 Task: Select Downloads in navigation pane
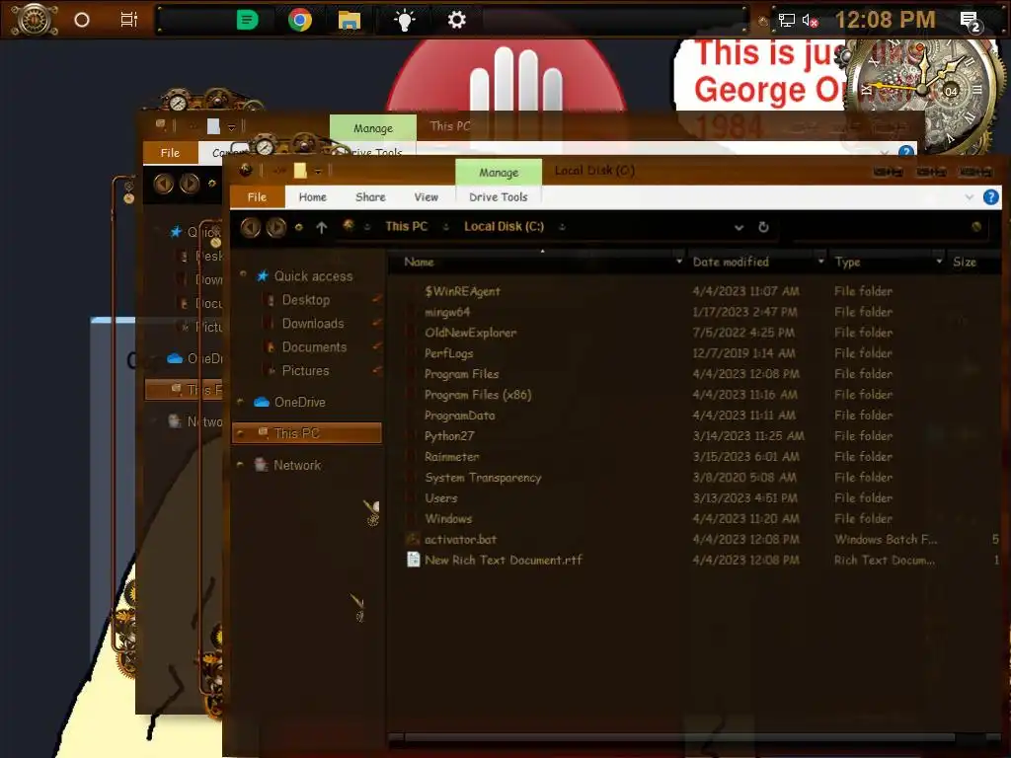tap(313, 324)
